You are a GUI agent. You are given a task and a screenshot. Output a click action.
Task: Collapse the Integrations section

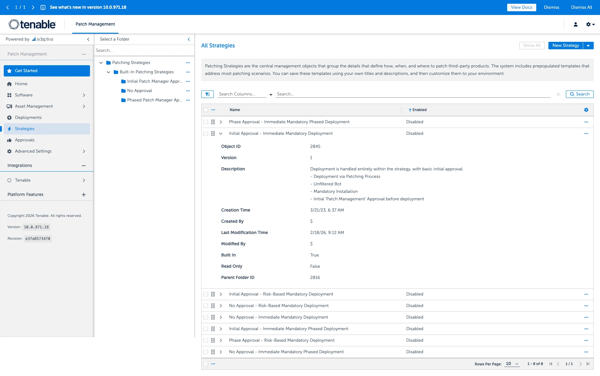coord(84,166)
